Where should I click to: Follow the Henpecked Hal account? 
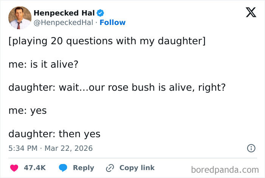[x=112, y=23]
